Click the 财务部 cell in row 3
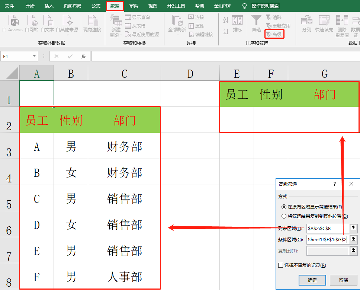Viewport: 360px width, 290px height. pos(124,146)
